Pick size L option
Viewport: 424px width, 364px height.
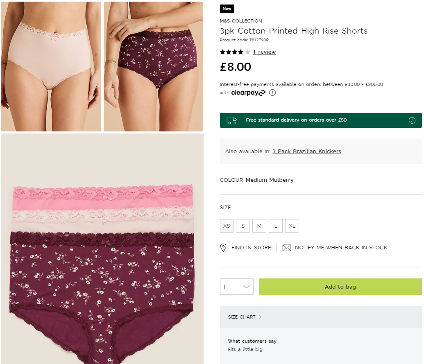(276, 226)
